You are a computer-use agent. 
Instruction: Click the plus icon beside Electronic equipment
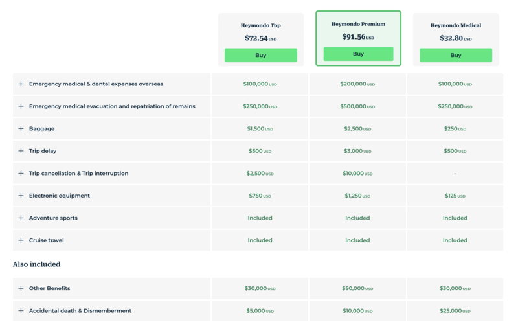(21, 196)
